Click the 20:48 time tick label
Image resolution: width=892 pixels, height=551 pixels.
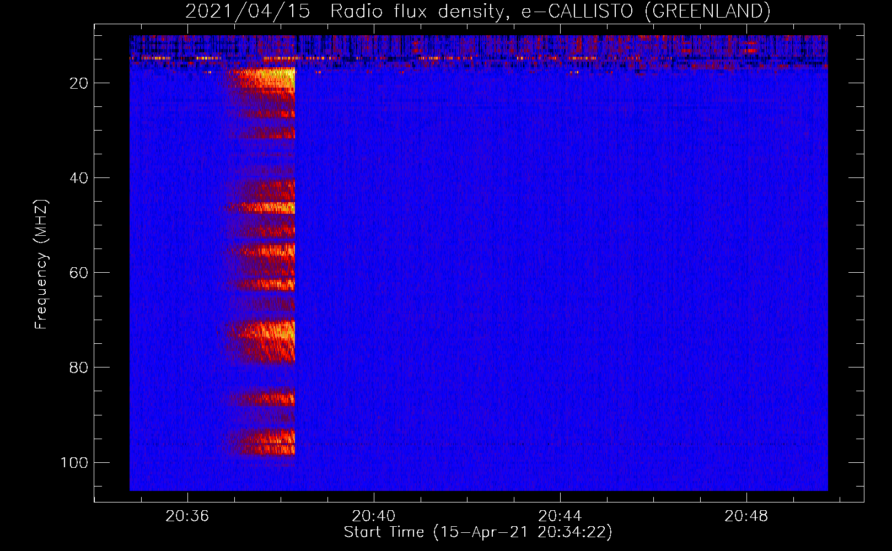click(746, 516)
